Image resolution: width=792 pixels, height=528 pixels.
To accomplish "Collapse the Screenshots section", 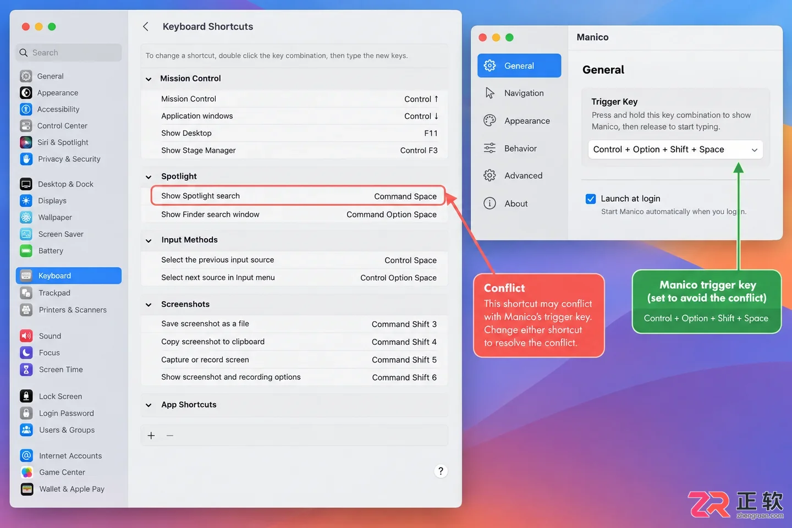I will point(148,305).
